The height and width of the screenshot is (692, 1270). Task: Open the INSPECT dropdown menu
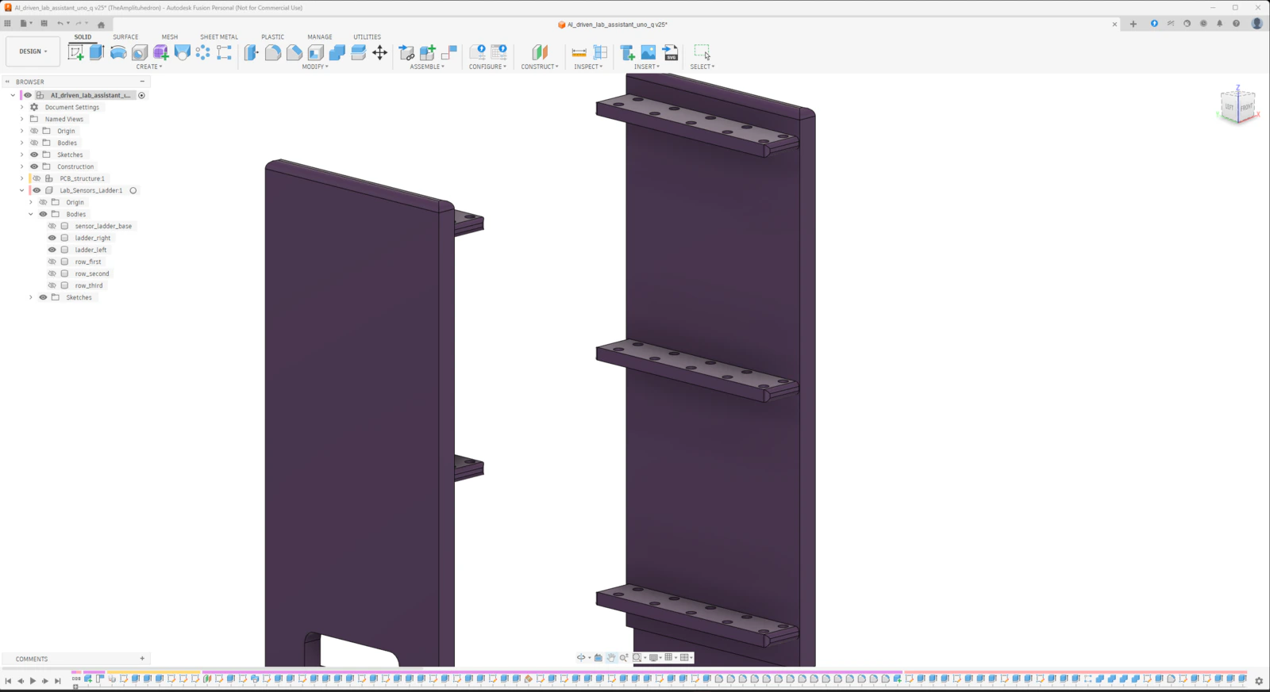[x=588, y=67]
